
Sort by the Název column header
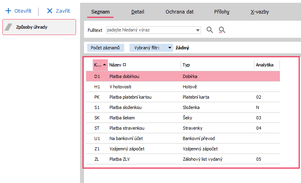(115, 65)
